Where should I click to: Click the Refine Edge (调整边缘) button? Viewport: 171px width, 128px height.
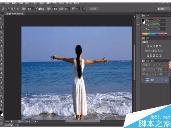click(x=94, y=9)
